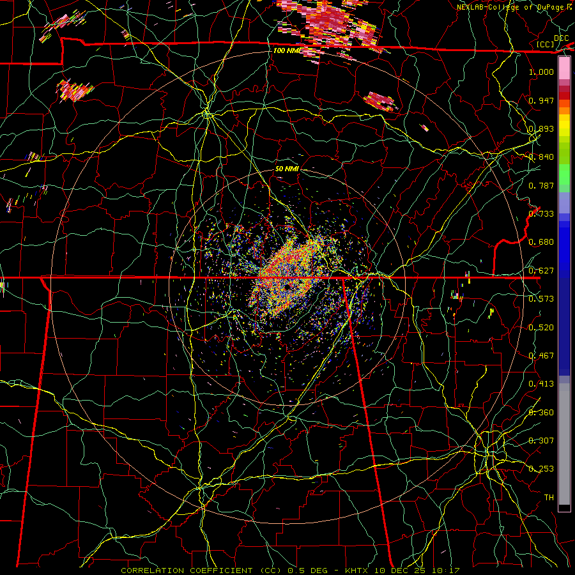This screenshot has width=575, height=575.
Task: Click the CORRELATION COEFFICIENT (CC) caption text
Action: pos(202,571)
